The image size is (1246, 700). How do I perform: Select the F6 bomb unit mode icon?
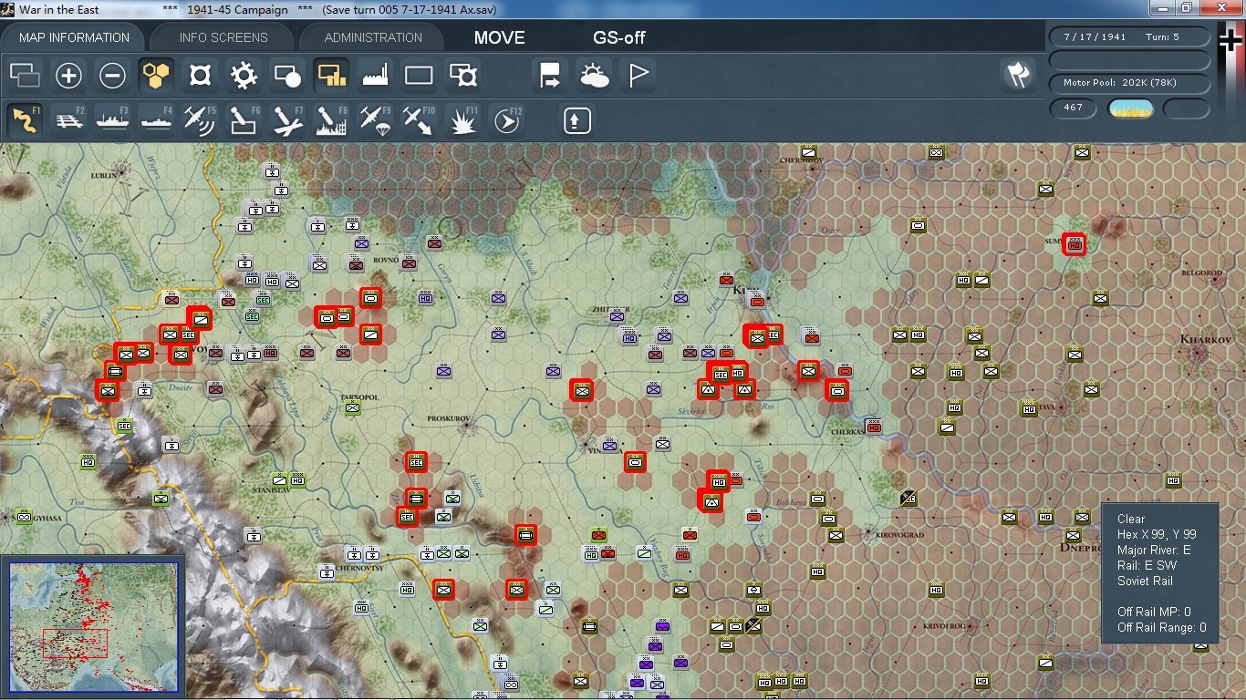(x=244, y=120)
